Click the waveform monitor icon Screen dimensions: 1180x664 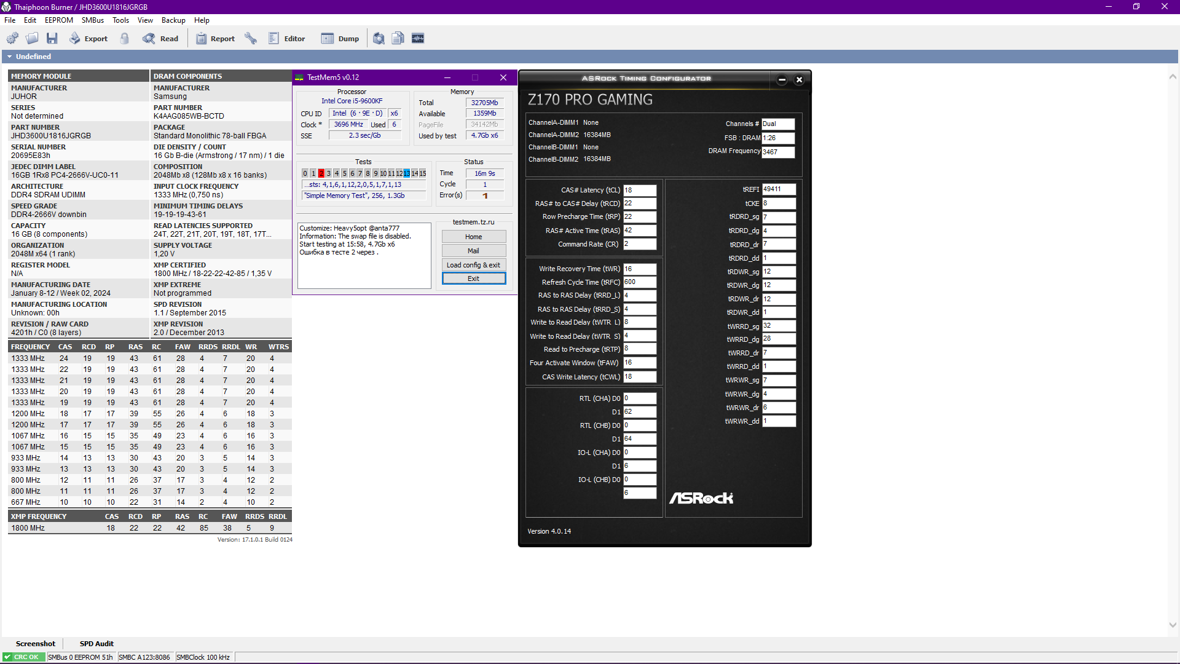click(418, 39)
